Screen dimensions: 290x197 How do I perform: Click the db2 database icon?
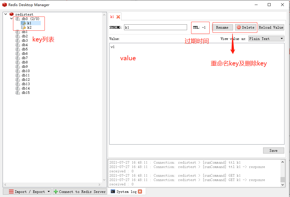point(18,36)
